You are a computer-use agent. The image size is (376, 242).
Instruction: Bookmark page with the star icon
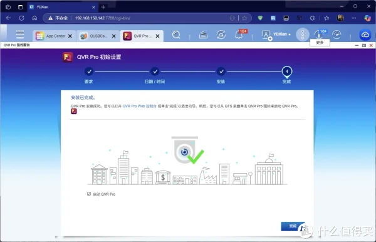(244, 18)
